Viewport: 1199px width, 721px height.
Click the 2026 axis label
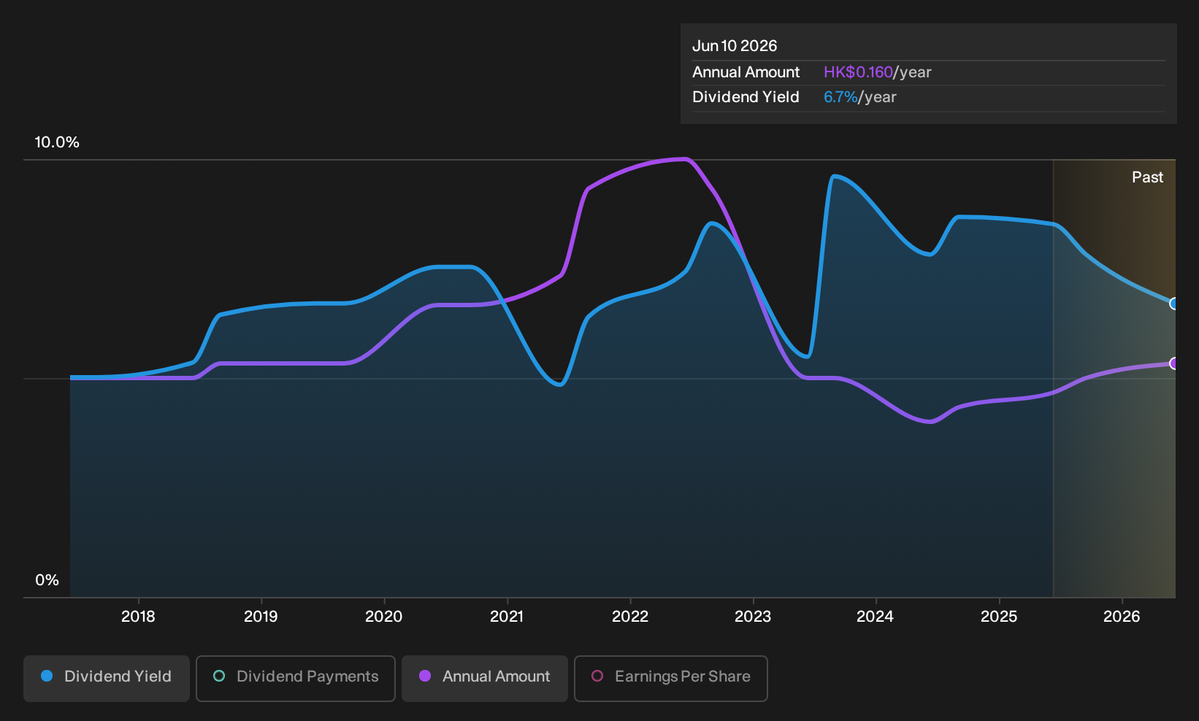[1122, 617]
